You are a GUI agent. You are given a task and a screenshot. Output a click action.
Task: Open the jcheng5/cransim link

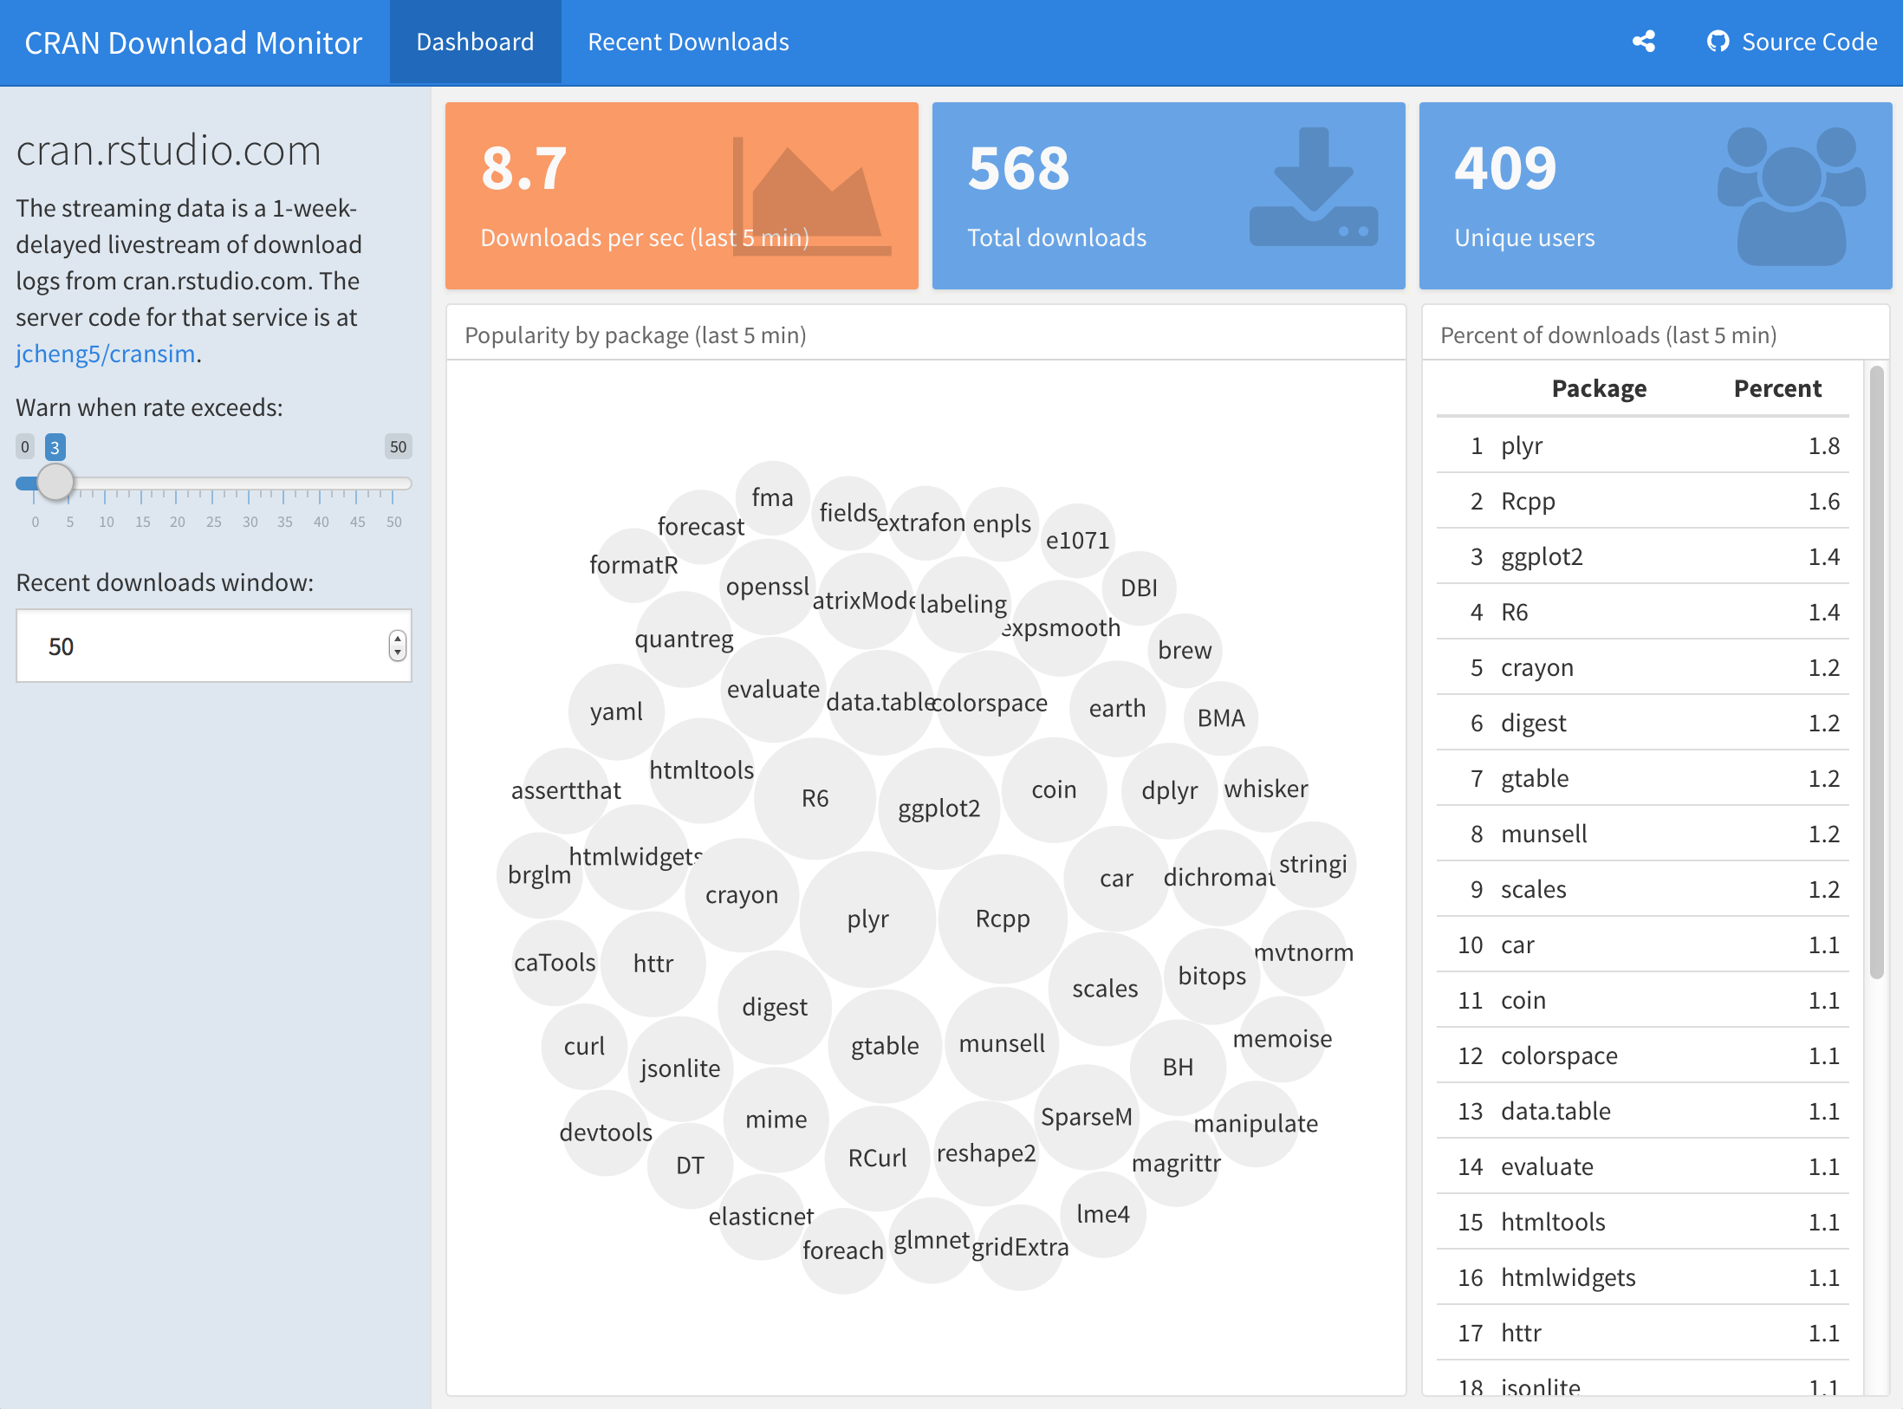pyautogui.click(x=105, y=354)
